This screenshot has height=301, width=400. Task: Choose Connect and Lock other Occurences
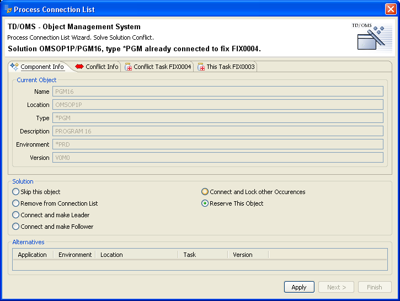tap(205, 192)
